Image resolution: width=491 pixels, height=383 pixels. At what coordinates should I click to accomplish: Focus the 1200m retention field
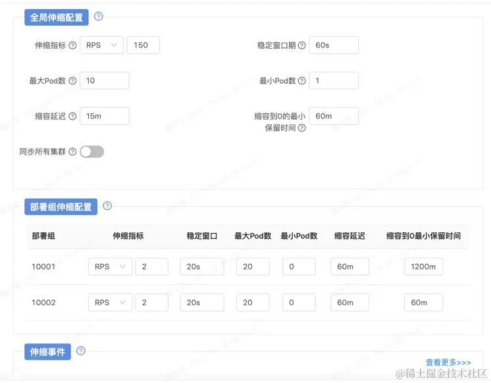click(423, 267)
